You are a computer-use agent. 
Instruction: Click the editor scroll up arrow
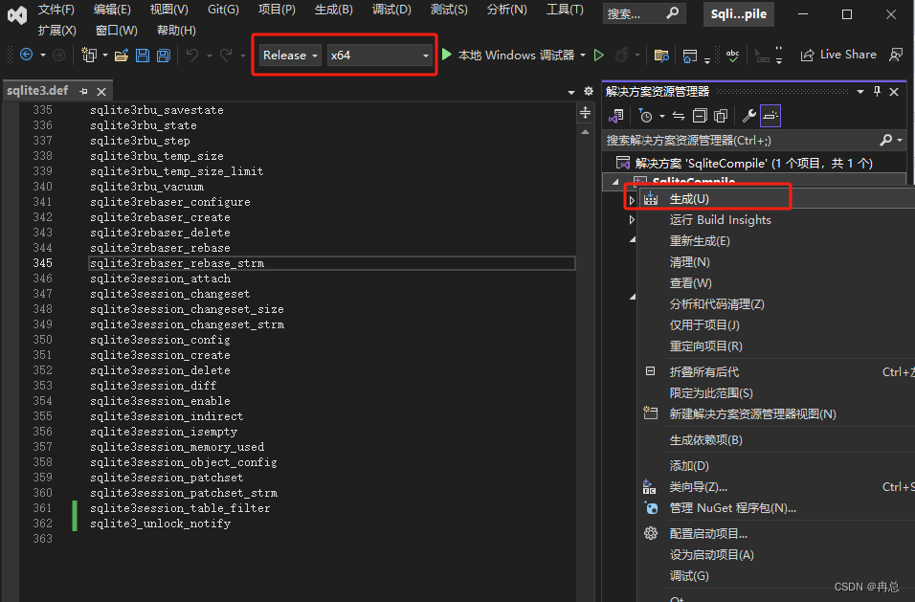point(586,132)
